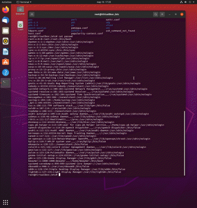Image resolution: width=197 pixels, height=208 pixels.
Task: Click the colord colour management daemon line
Action: (x=87, y=147)
